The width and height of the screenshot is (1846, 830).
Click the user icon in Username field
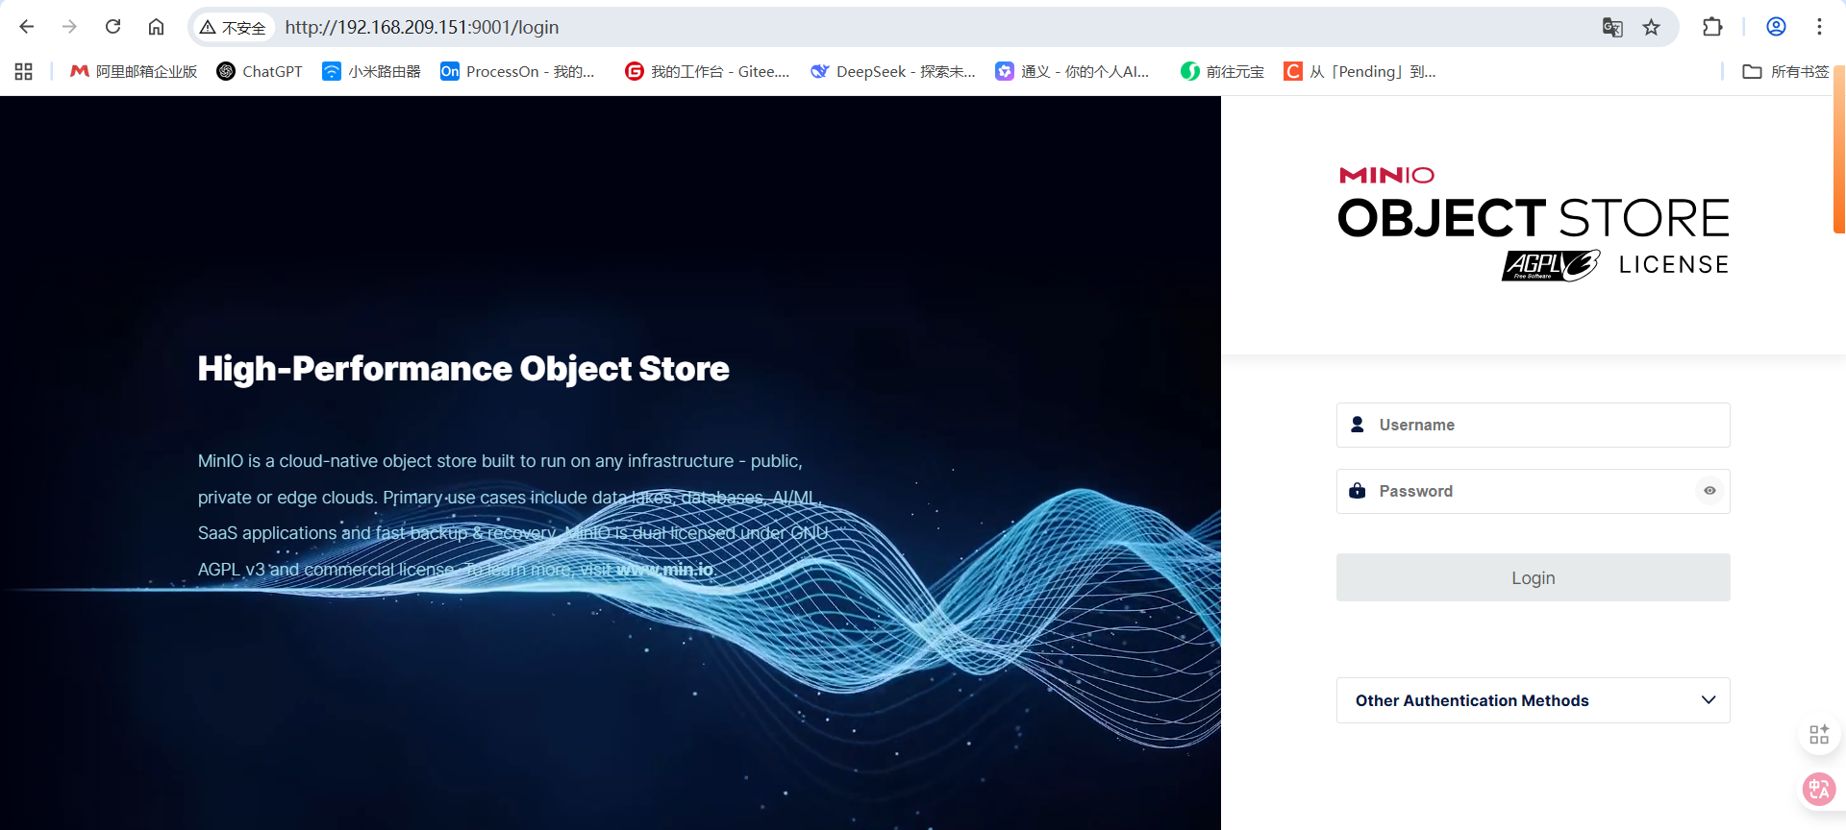[1358, 425]
